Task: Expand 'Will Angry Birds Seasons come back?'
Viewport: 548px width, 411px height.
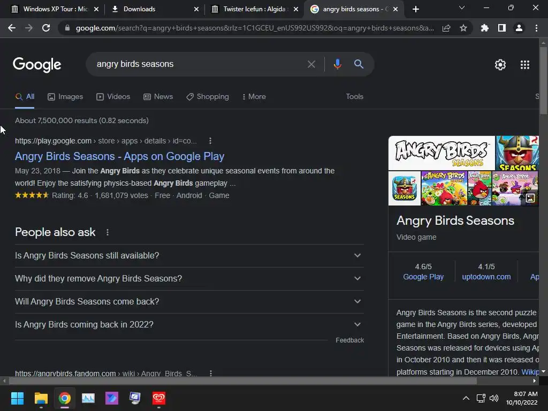Action: pyautogui.click(x=189, y=302)
